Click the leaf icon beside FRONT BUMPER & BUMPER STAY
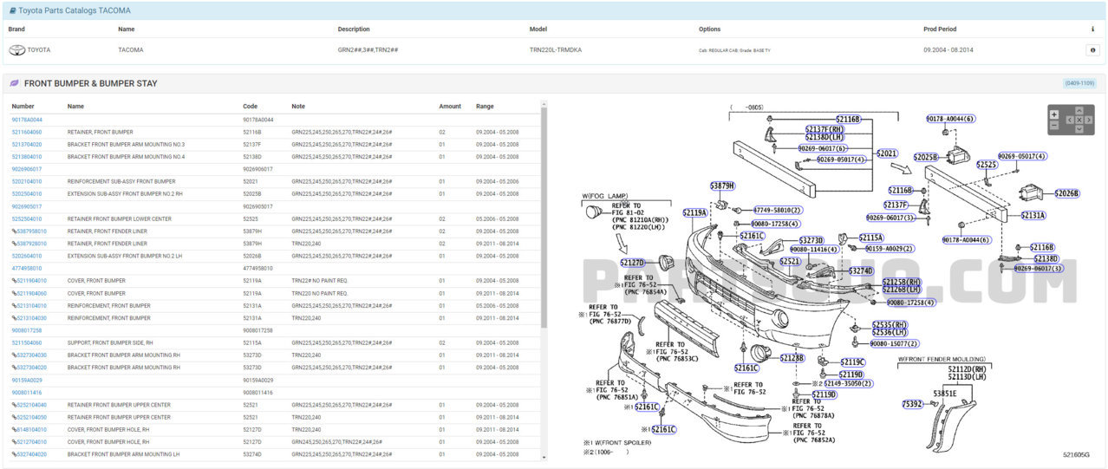The width and height of the screenshot is (1108, 469). pos(14,83)
